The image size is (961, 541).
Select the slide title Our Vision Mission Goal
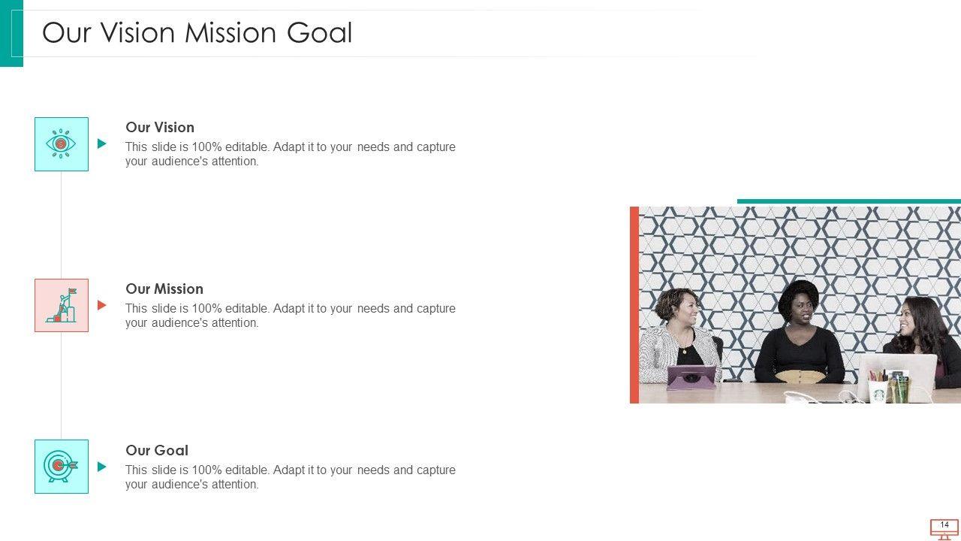click(197, 33)
